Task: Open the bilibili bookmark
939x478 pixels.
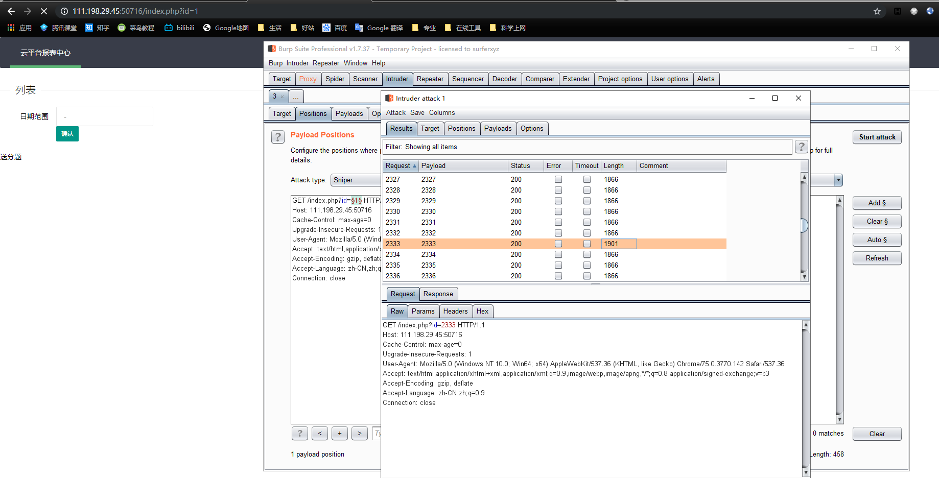Action: [179, 28]
